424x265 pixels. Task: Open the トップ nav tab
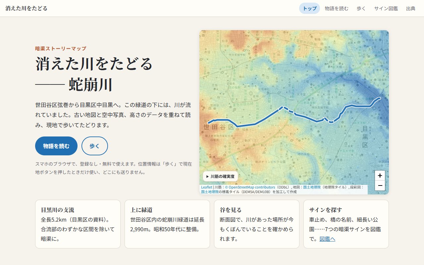(309, 8)
